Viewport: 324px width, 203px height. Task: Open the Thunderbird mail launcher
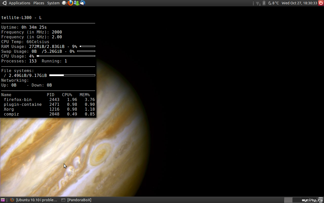click(83, 3)
